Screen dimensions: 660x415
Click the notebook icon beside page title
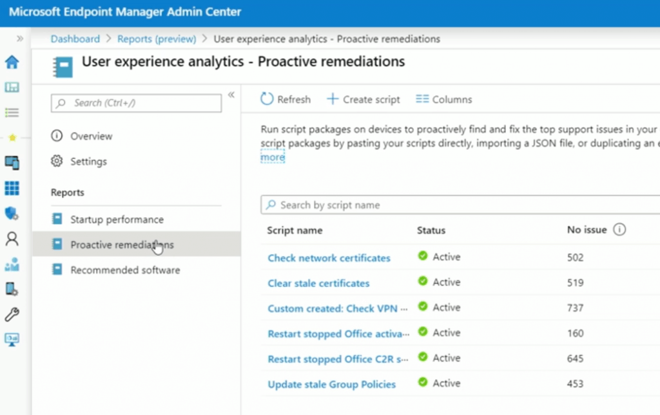(63, 68)
